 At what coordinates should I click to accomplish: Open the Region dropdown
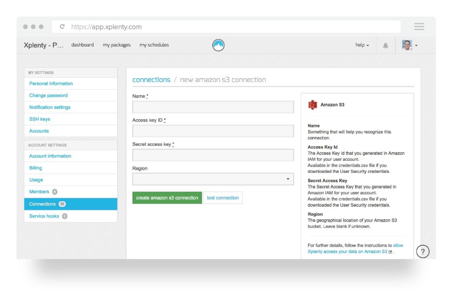click(213, 179)
